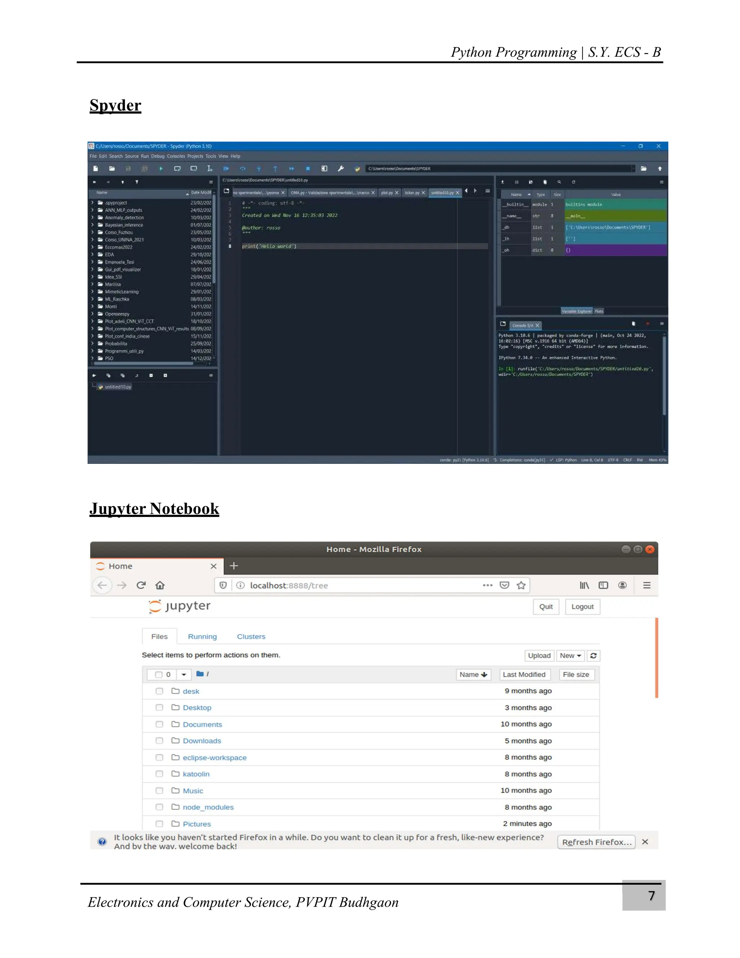This screenshot has height=958, width=740.
Task: Sort by Last Modified column in Jupyter
Action: tap(524, 675)
